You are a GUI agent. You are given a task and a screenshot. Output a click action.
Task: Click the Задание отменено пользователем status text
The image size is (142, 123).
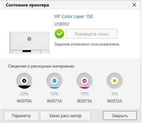tap(87, 44)
